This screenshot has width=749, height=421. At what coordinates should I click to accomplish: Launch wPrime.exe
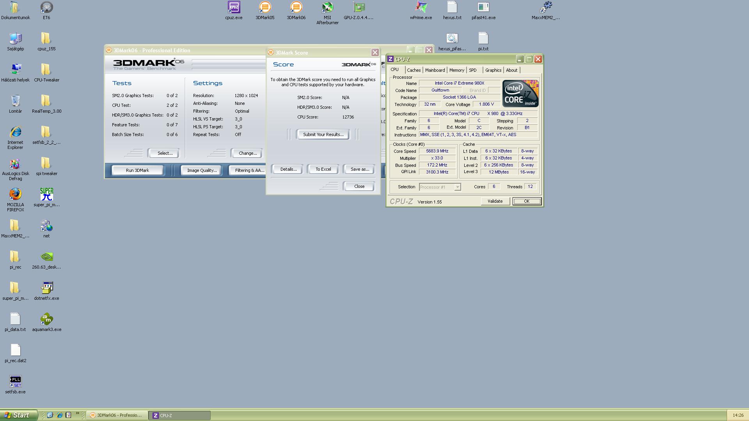[x=421, y=10]
